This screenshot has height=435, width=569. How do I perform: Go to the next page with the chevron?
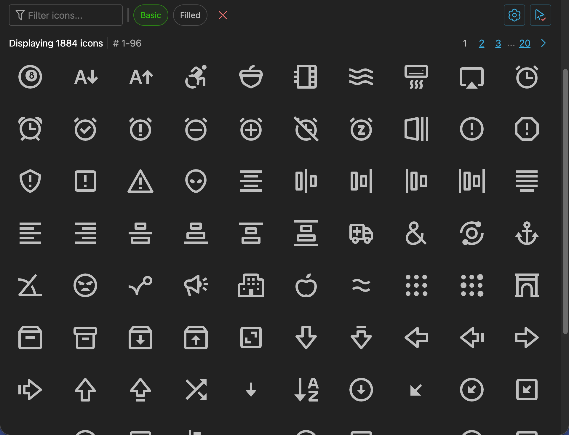(x=543, y=43)
